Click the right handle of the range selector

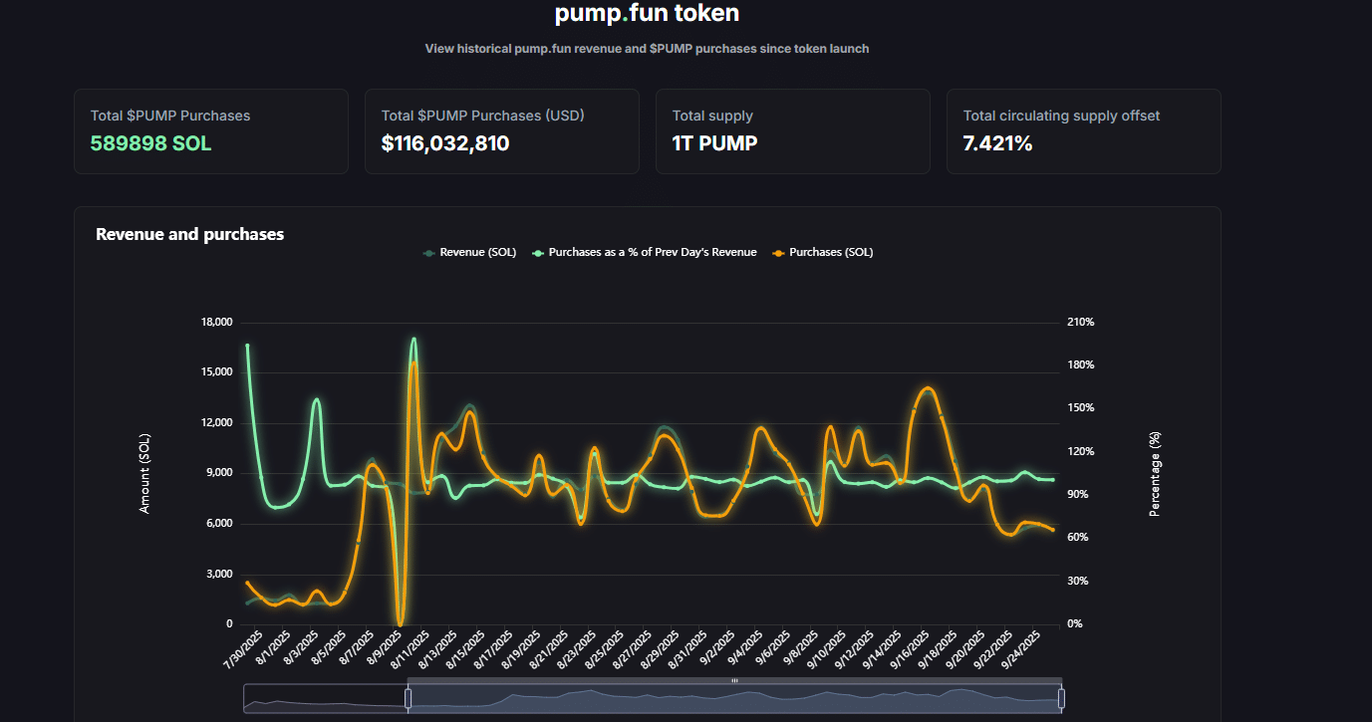(x=1063, y=700)
